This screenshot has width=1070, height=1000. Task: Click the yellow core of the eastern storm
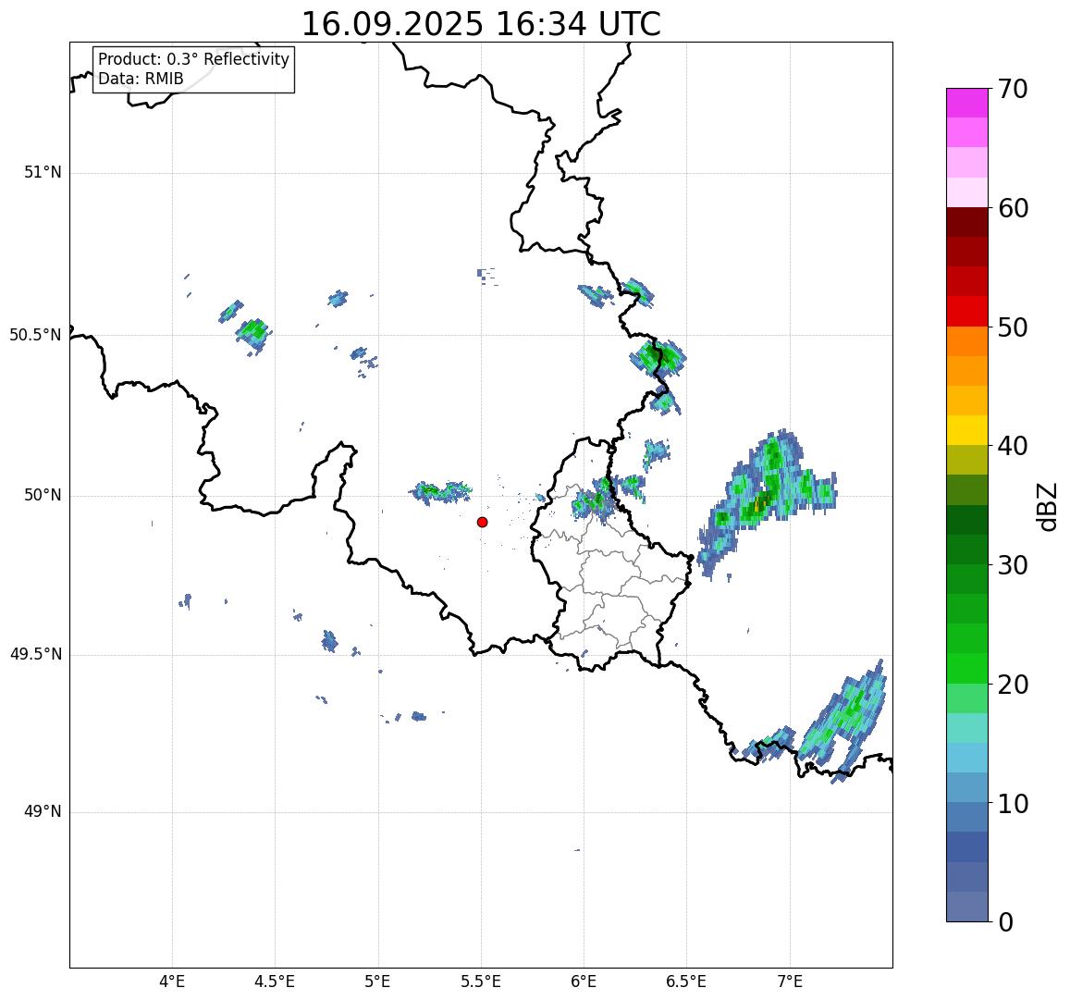pos(759,506)
